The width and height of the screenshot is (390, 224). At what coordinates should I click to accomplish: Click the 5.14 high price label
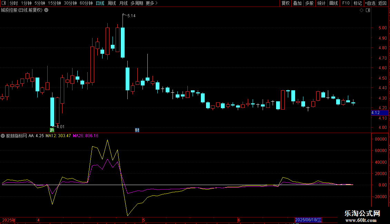tap(131, 16)
